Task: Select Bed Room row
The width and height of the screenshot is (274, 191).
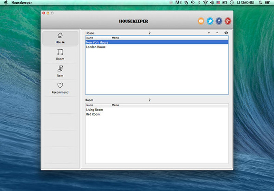Action: point(157,114)
